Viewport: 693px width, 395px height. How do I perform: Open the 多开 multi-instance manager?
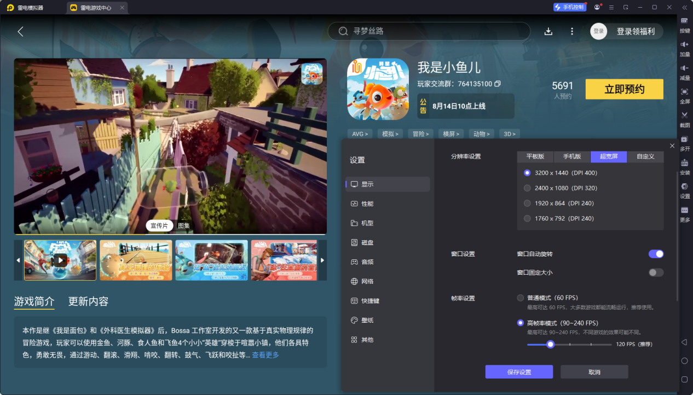click(x=684, y=139)
